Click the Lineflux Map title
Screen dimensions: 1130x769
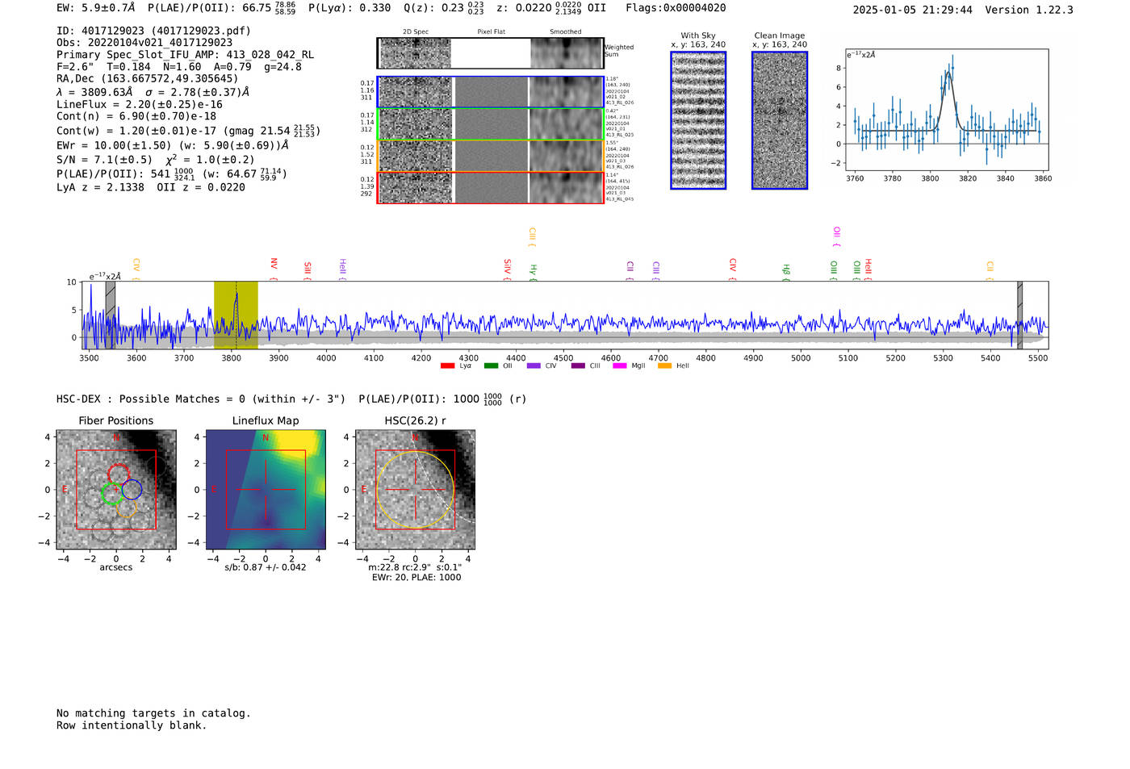[x=266, y=420]
